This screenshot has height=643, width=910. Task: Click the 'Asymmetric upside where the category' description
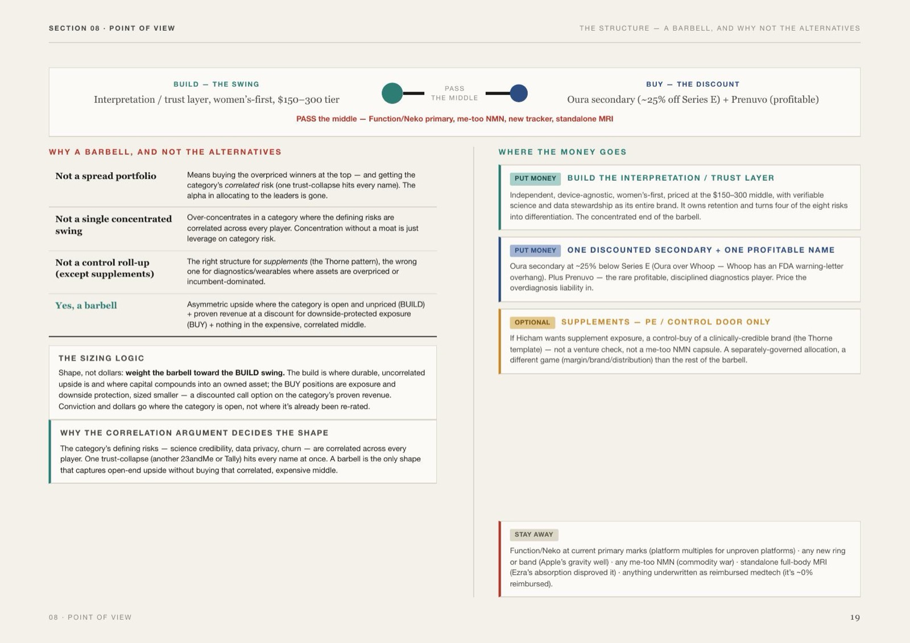[x=306, y=314]
